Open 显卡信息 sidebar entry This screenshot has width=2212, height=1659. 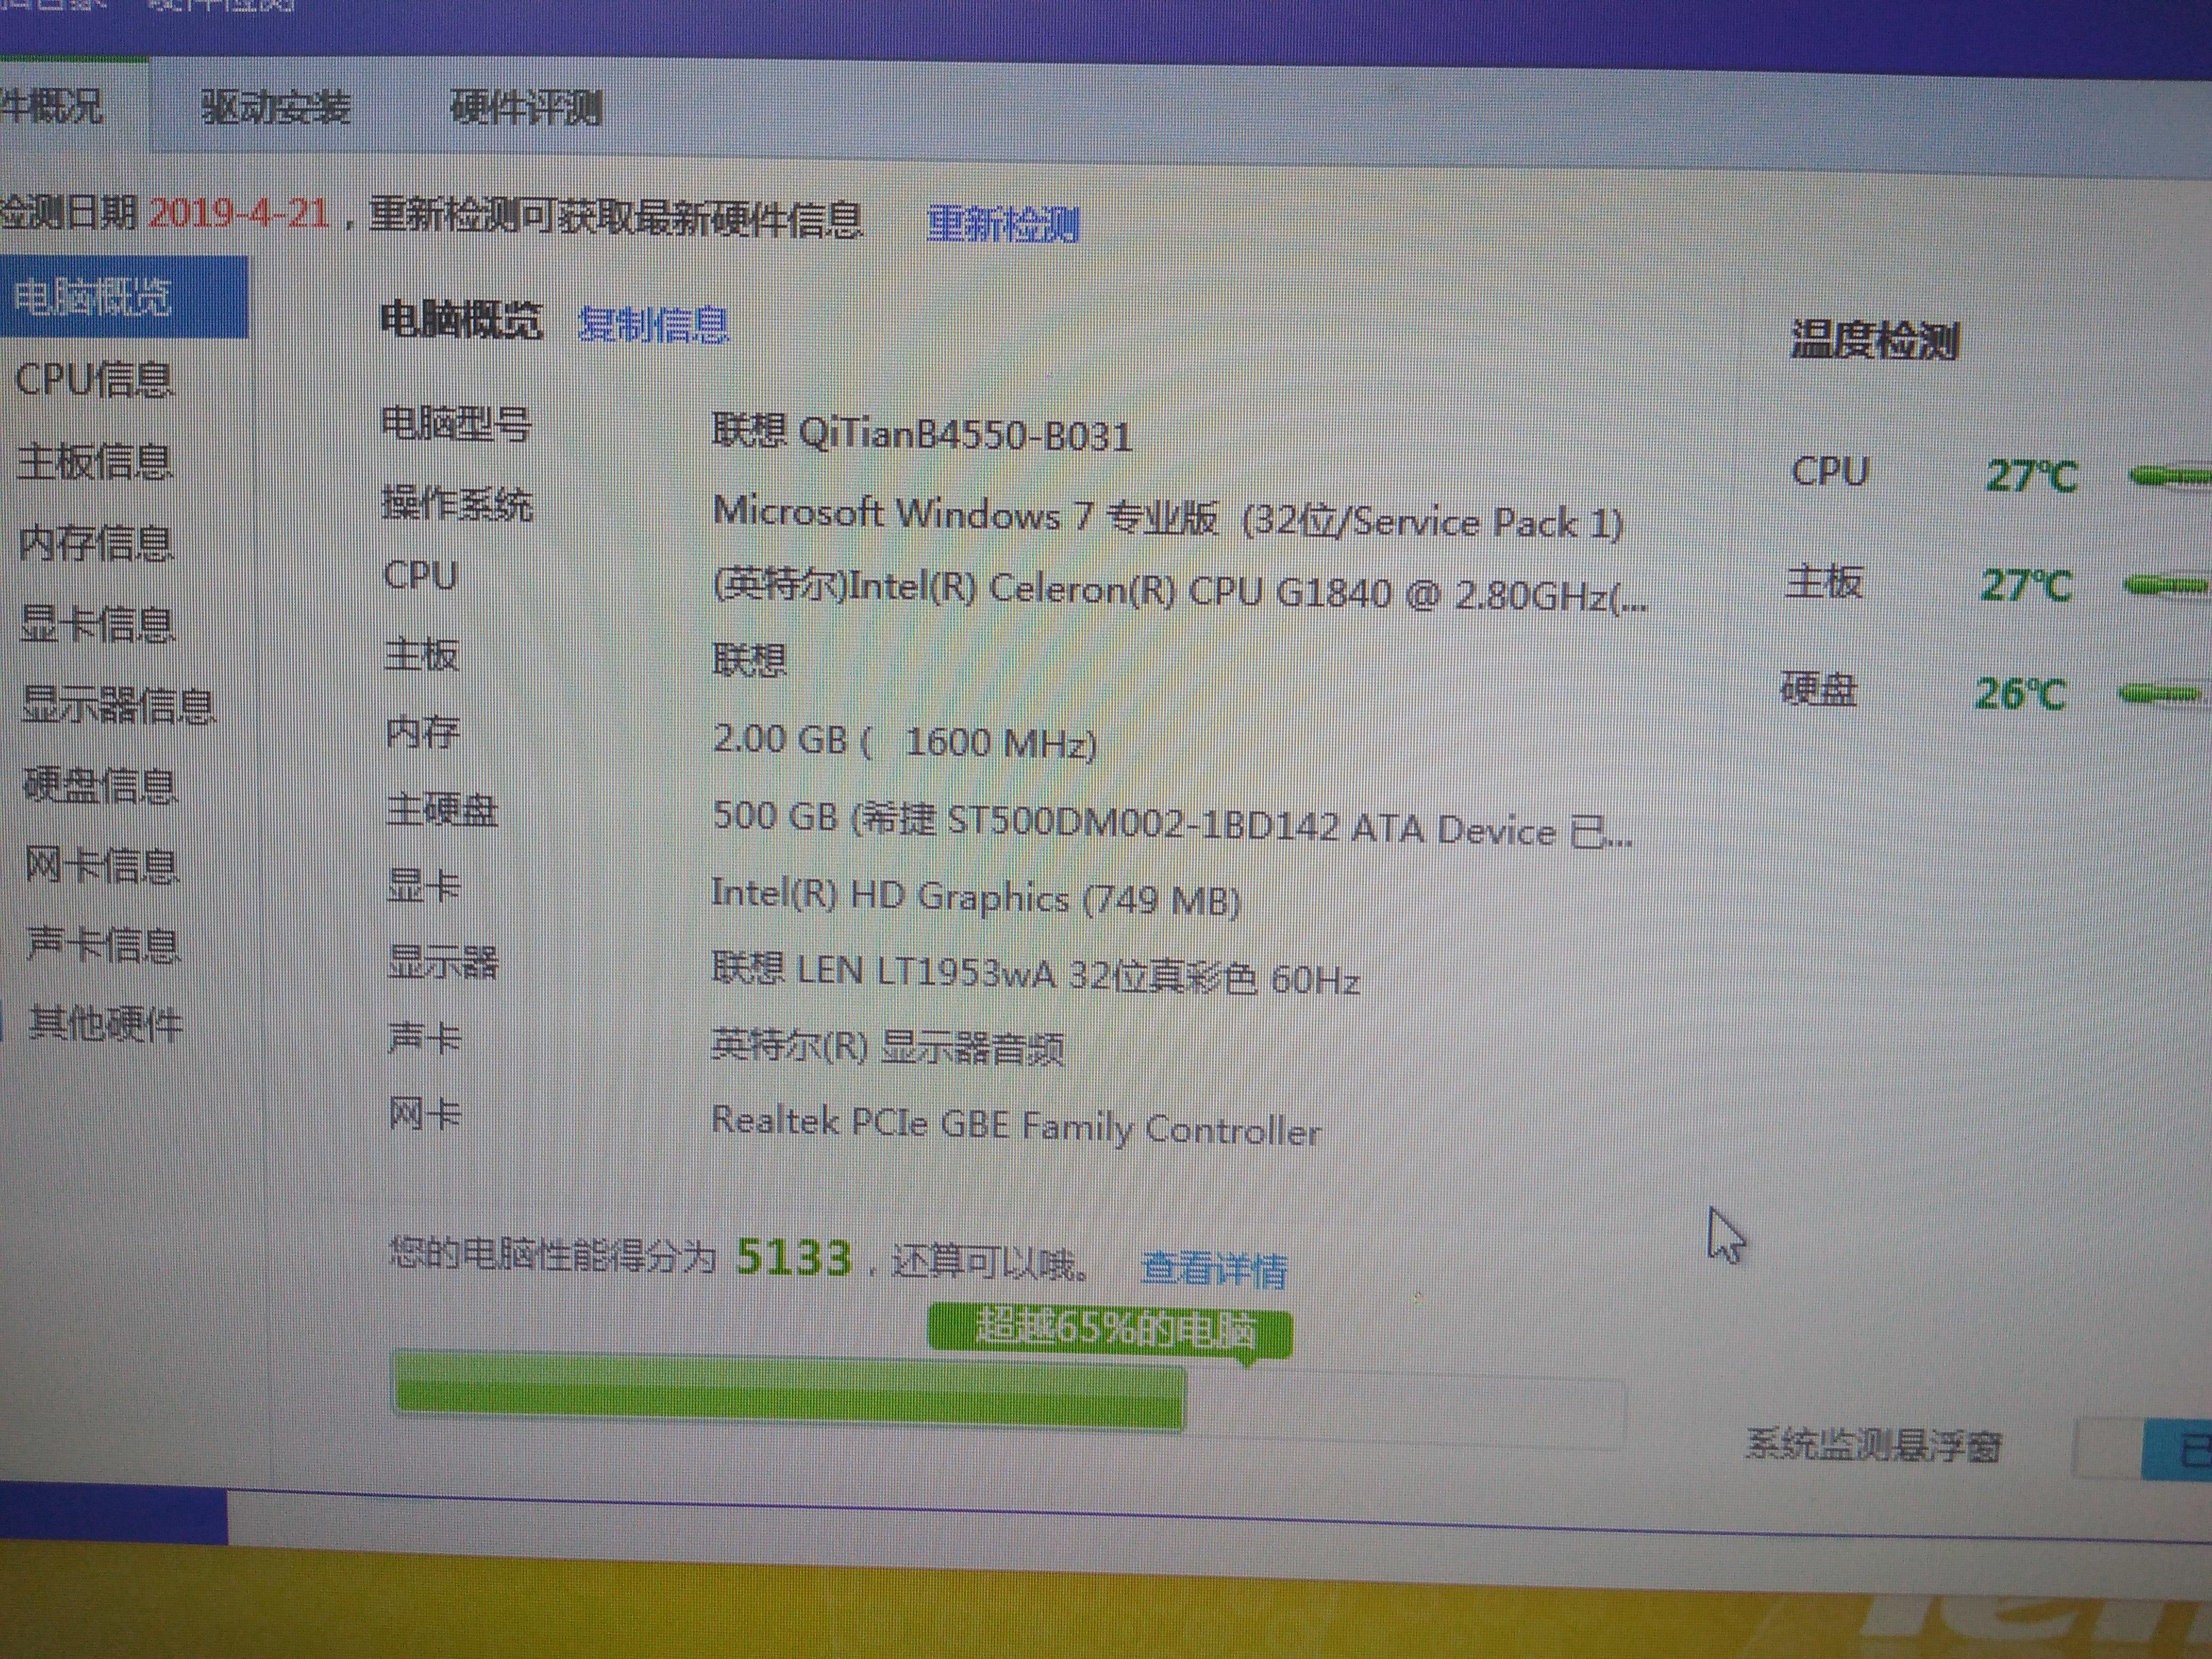tap(98, 624)
